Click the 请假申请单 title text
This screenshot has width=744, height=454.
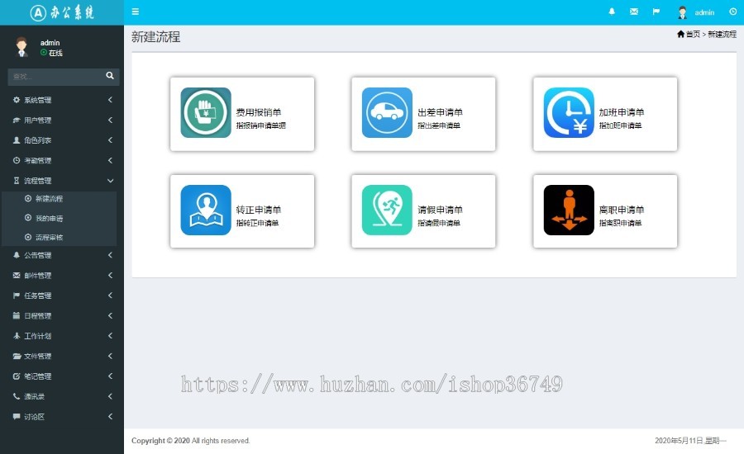440,210
